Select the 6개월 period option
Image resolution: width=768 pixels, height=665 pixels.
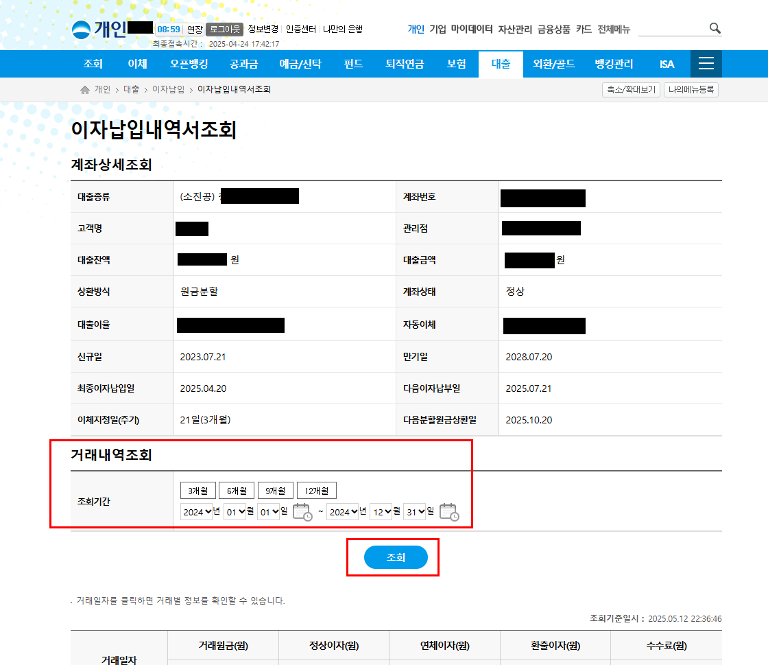(237, 490)
